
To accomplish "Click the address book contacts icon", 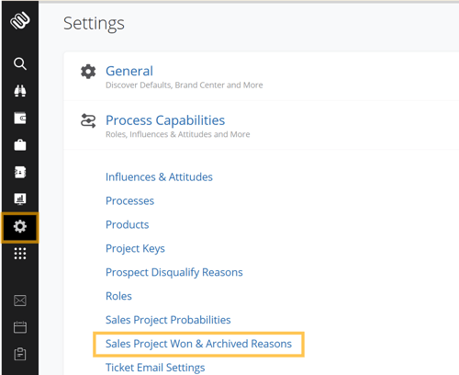I will (20, 172).
